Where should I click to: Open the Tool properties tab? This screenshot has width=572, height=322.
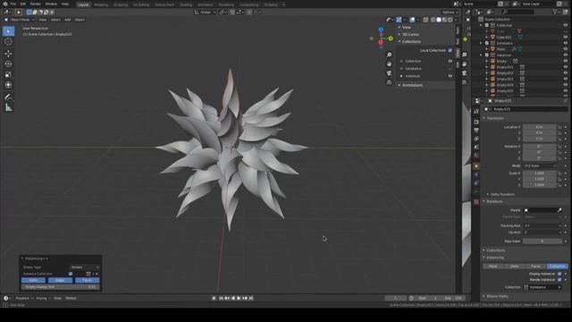coord(476,111)
